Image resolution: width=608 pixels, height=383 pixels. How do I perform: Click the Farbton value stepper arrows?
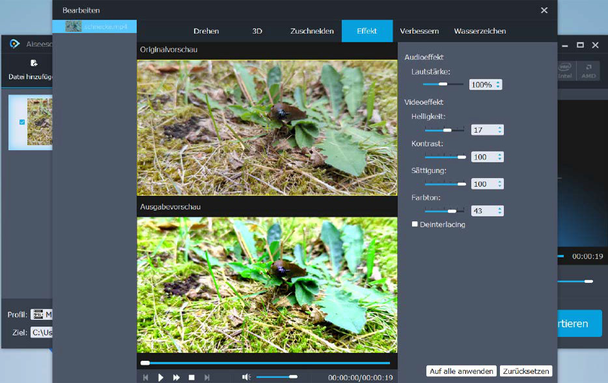point(500,211)
